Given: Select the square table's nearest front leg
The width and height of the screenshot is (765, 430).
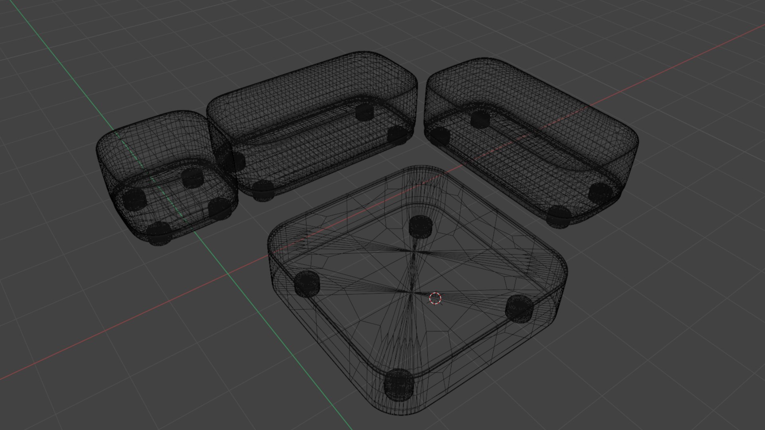Looking at the screenshot, I should pyautogui.click(x=399, y=384).
